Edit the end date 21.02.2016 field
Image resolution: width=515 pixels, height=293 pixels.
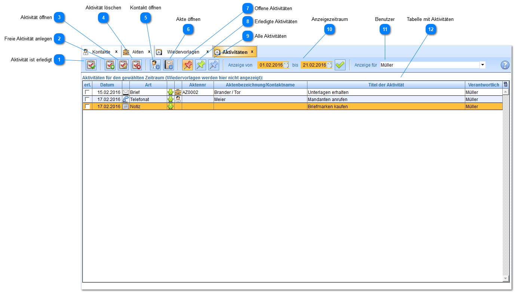(x=314, y=65)
